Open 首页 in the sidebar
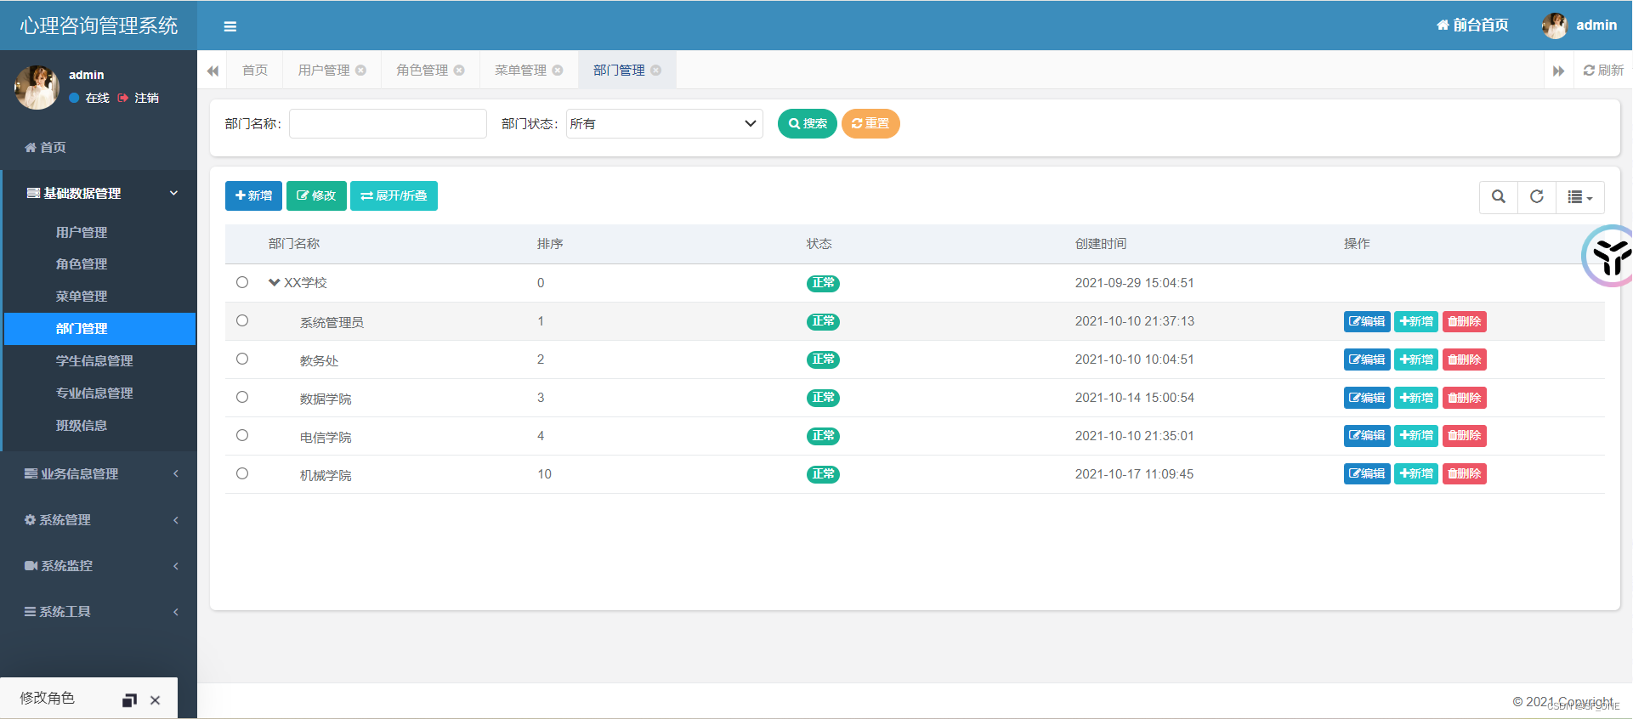The image size is (1633, 719). click(x=99, y=147)
